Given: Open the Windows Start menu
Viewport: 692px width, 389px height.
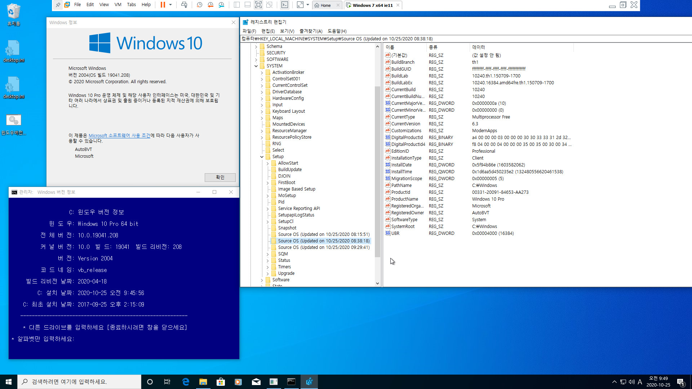Looking at the screenshot, I should [9, 382].
